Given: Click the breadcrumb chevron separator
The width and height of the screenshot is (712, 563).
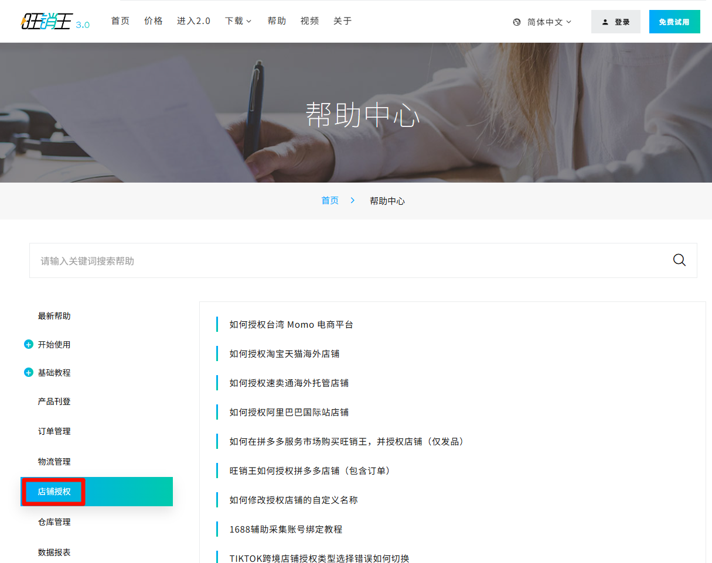Looking at the screenshot, I should [x=353, y=200].
